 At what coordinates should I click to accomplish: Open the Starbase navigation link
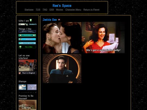29,10
